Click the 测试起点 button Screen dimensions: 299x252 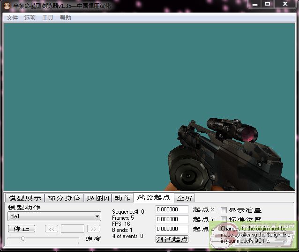click(x=172, y=239)
